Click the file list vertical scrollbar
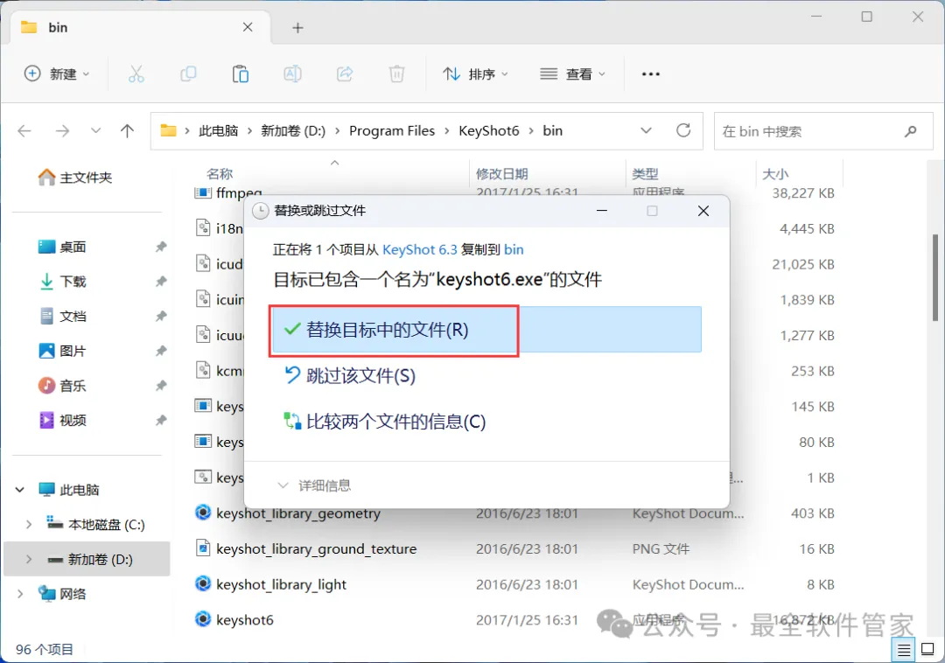 coord(935,277)
